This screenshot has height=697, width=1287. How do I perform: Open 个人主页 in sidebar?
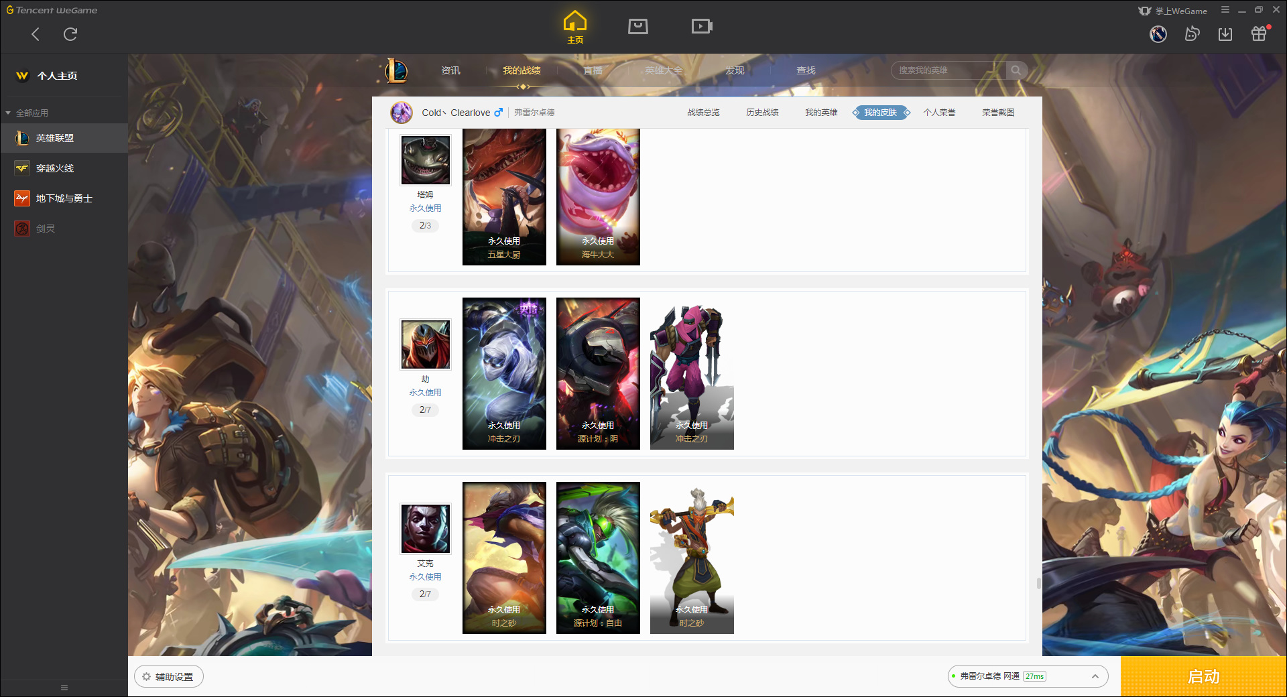pos(57,76)
